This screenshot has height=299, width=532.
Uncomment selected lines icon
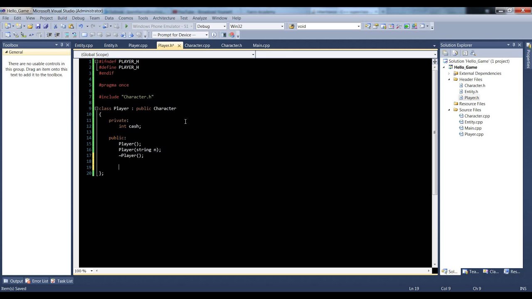click(74, 35)
